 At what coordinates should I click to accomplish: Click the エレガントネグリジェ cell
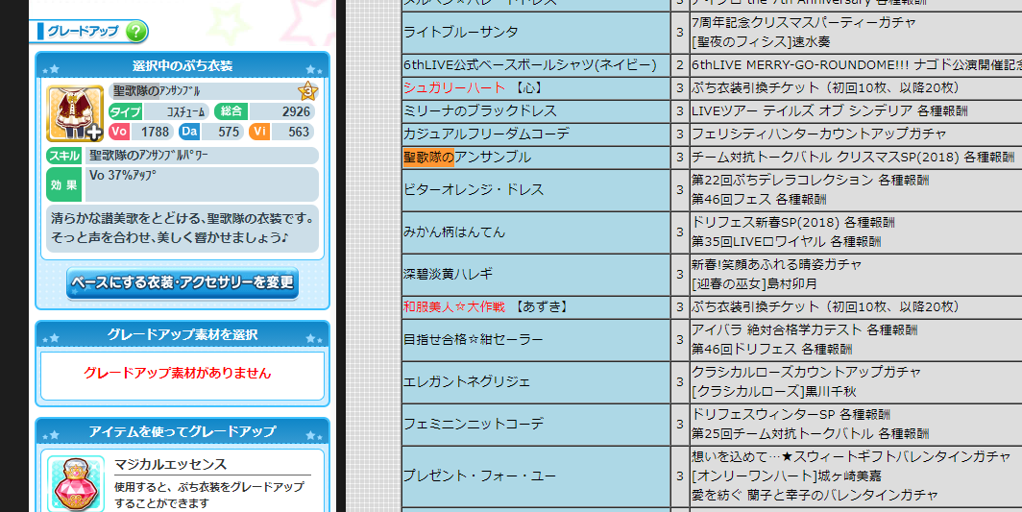[536, 382]
